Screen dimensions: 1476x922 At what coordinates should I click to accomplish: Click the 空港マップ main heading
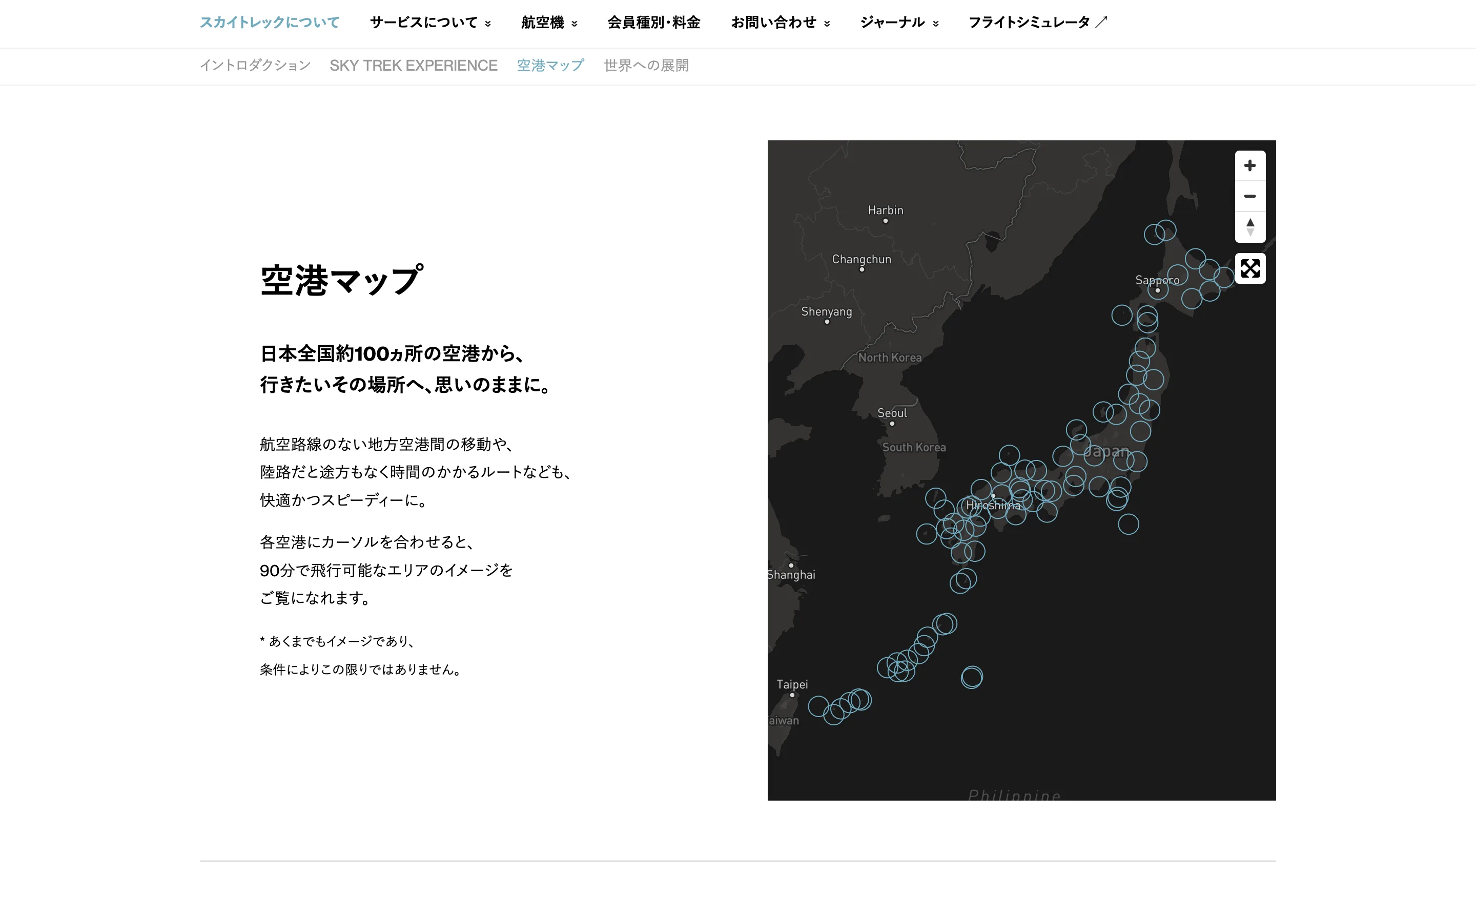tap(341, 281)
